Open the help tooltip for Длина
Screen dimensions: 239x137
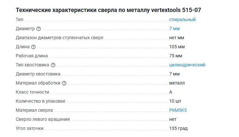pyautogui.click(x=33, y=47)
